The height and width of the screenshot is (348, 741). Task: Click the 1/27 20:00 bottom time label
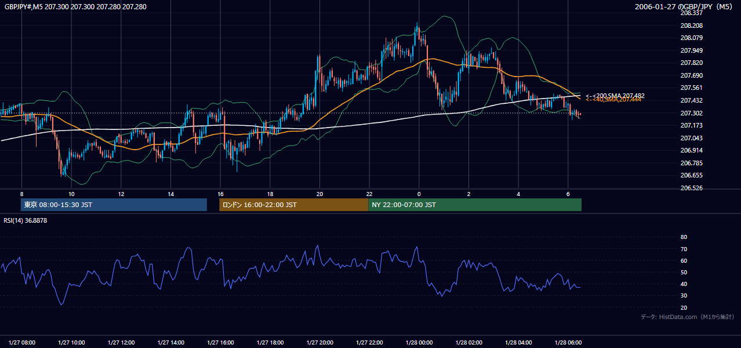click(x=320, y=343)
